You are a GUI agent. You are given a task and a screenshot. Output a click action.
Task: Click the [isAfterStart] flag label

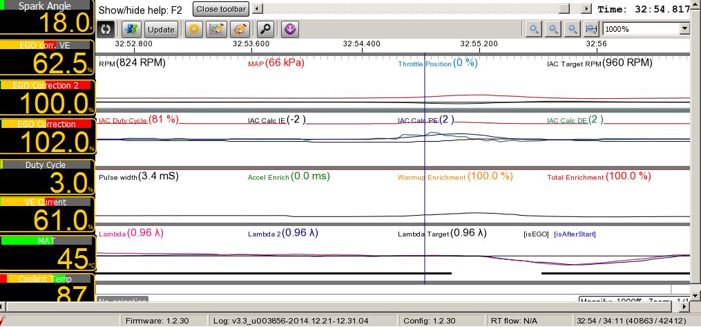pyautogui.click(x=575, y=234)
